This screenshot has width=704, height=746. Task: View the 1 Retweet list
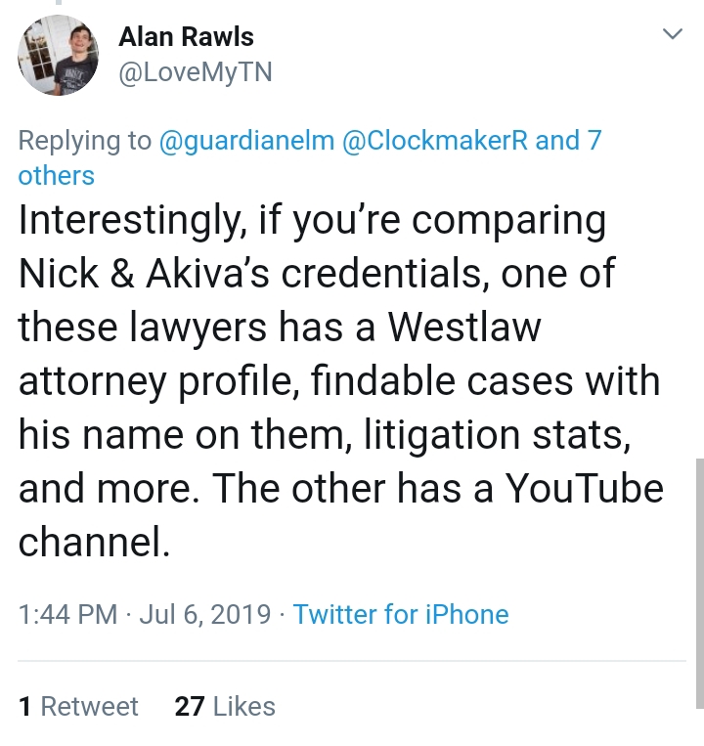(78, 706)
